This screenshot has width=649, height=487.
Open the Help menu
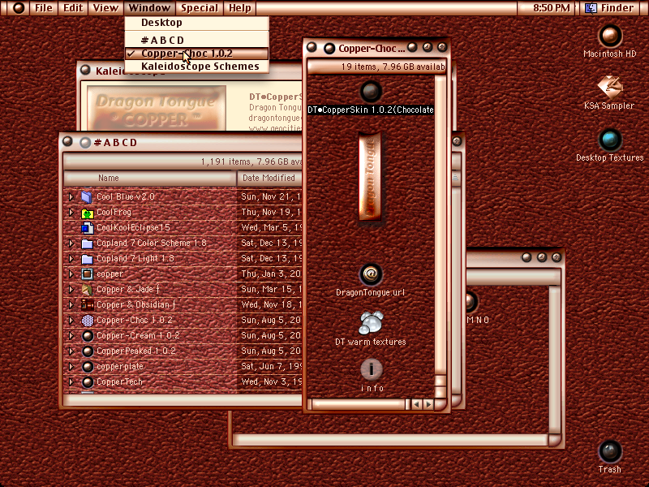(240, 8)
